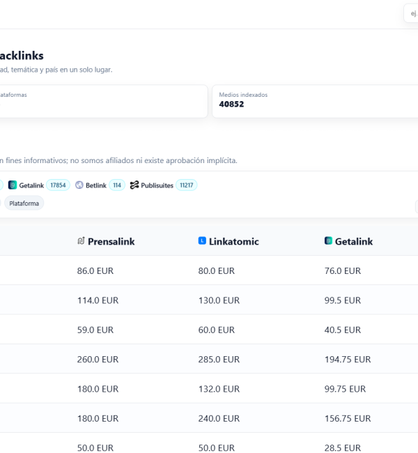The image size is (418, 453).
Task: Click the Medios indexados label
Action: (x=243, y=95)
